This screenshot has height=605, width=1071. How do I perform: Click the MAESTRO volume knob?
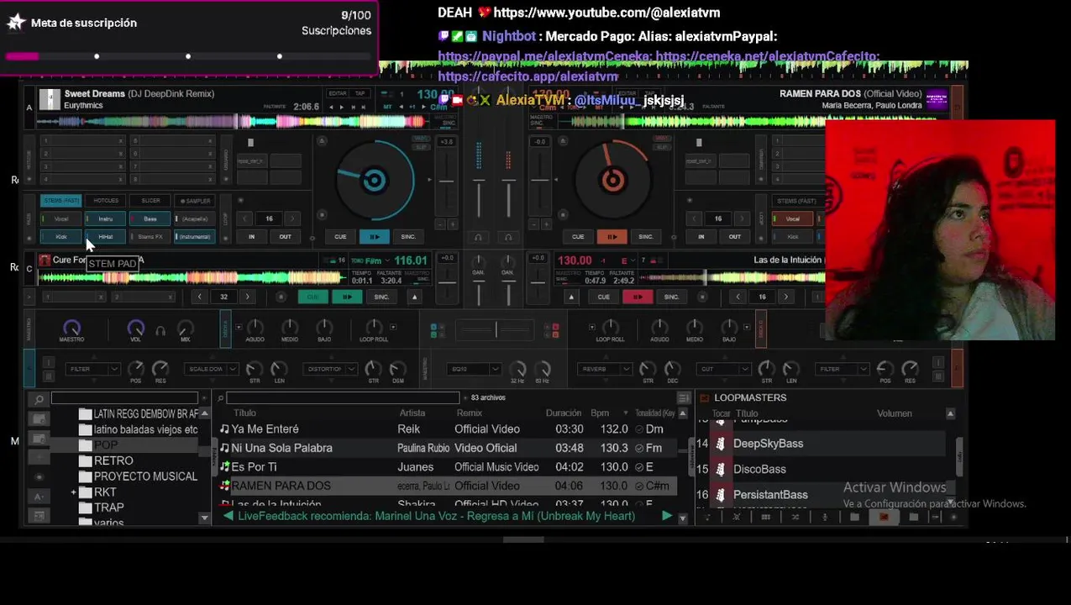click(x=71, y=328)
